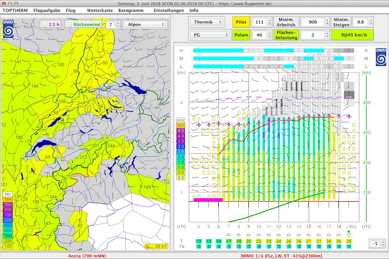Click the region labeled 141 on the map
Screen dimensions: 389x259
point(18,62)
